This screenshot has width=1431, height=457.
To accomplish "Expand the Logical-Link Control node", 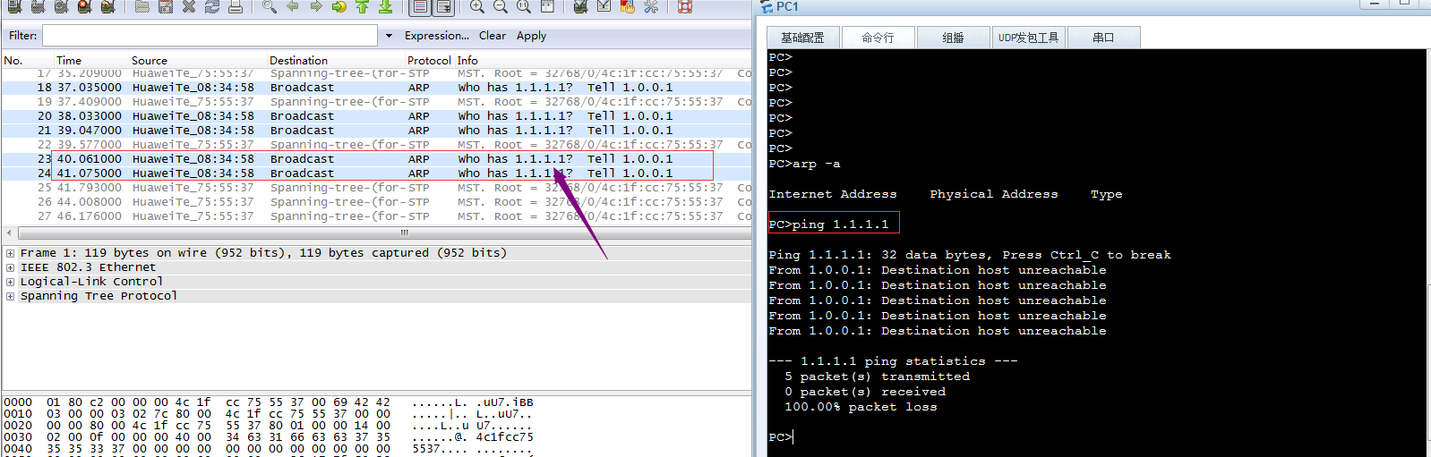I will pos(10,282).
